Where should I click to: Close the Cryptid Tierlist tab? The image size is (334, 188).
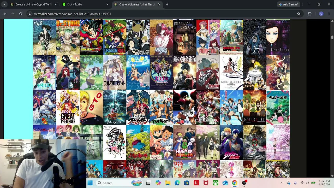point(56,4)
